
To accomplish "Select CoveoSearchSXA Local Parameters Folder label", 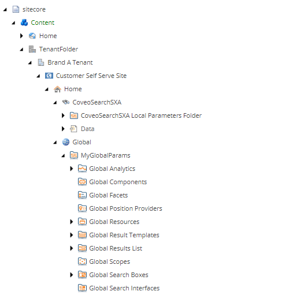I will tap(141, 115).
